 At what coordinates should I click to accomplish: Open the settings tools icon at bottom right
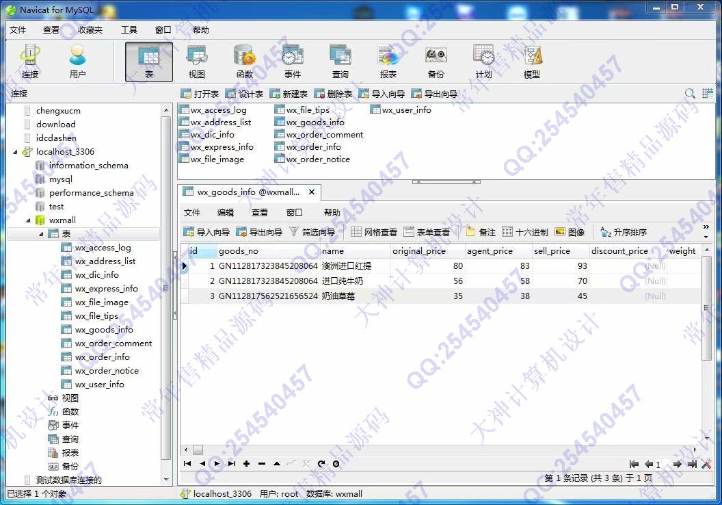pyautogui.click(x=706, y=464)
